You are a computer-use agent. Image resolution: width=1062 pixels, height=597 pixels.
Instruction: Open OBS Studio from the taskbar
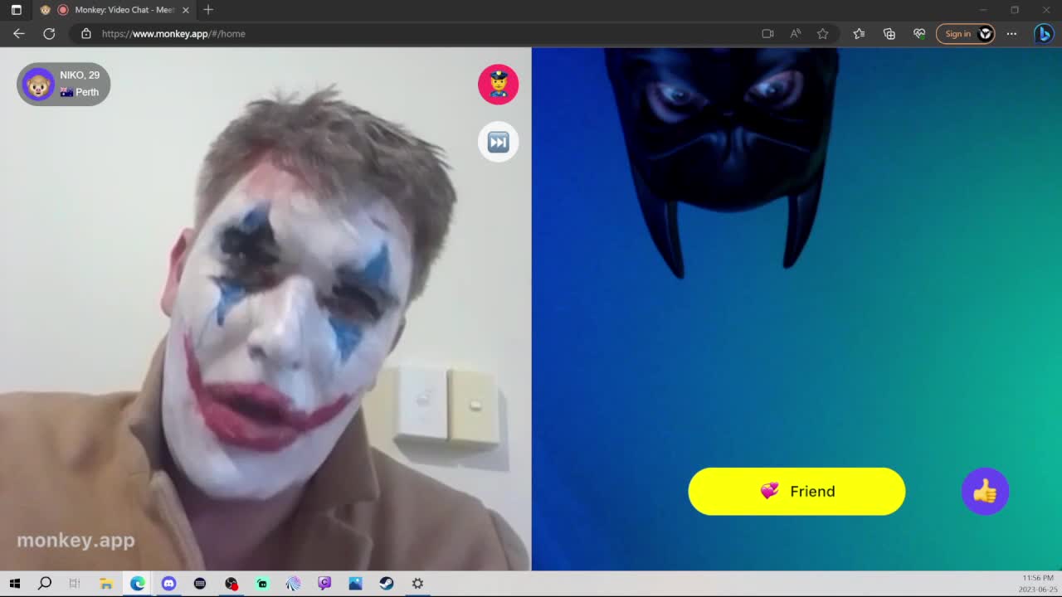pyautogui.click(x=231, y=583)
